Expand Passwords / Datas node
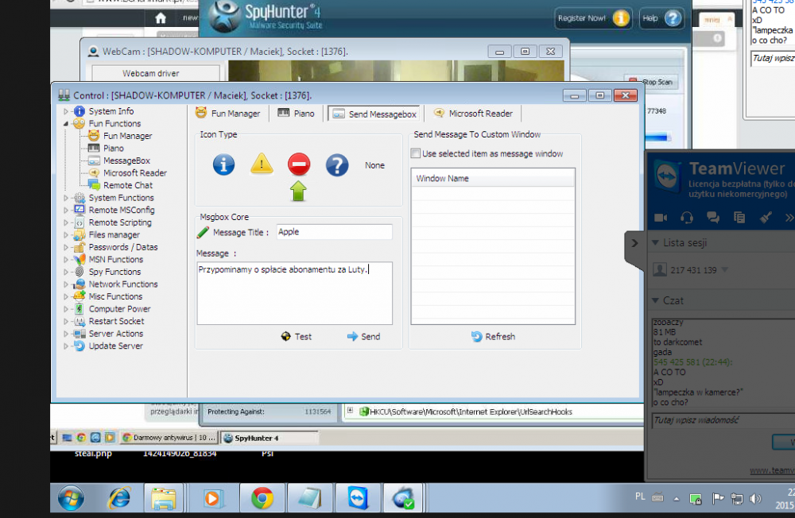 click(x=66, y=247)
